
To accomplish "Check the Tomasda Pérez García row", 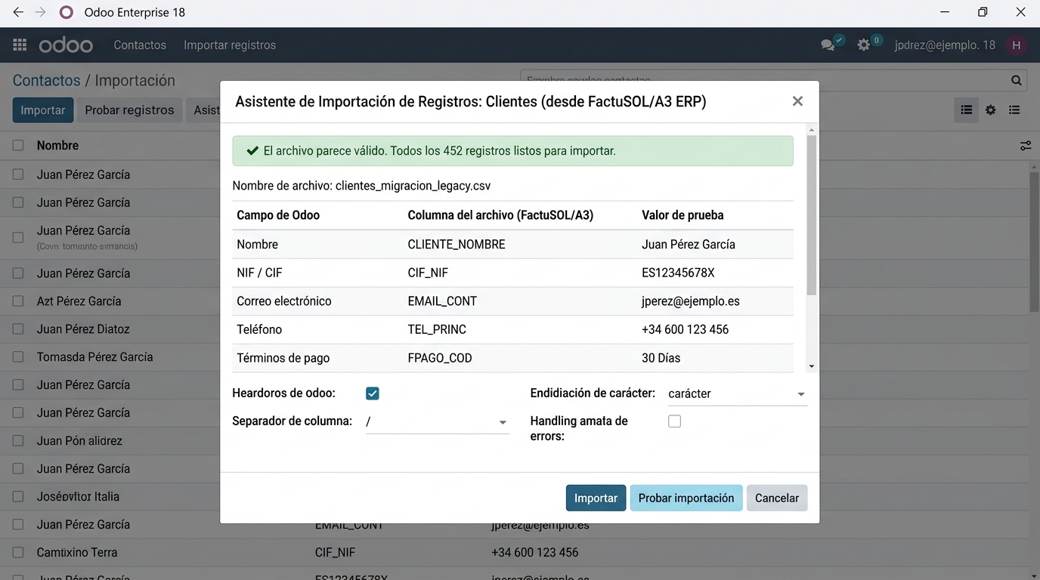I will 18,357.
